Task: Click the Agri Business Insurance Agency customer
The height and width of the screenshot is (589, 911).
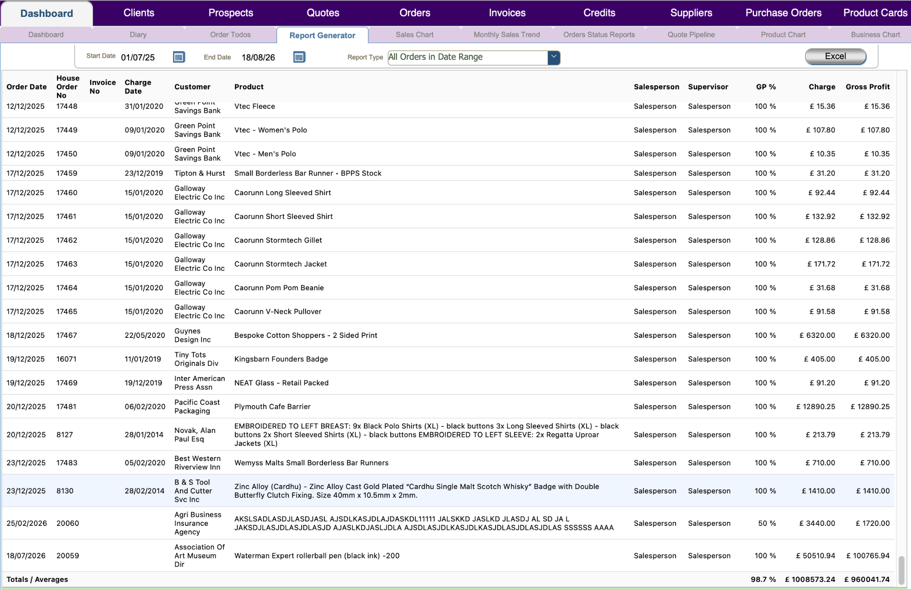Action: (198, 523)
